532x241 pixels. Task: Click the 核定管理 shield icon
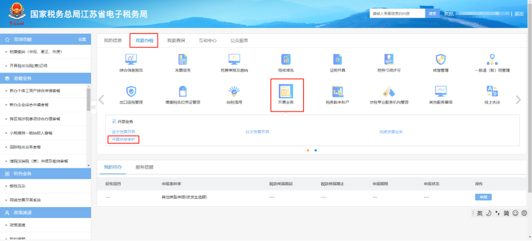click(x=440, y=59)
